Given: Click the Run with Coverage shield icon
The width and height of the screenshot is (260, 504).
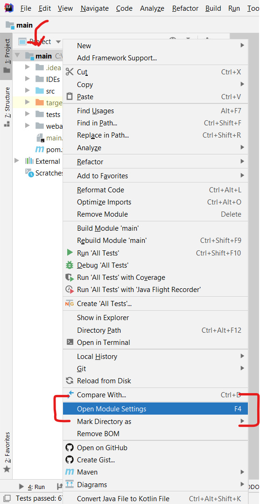Looking at the screenshot, I should [69, 277].
